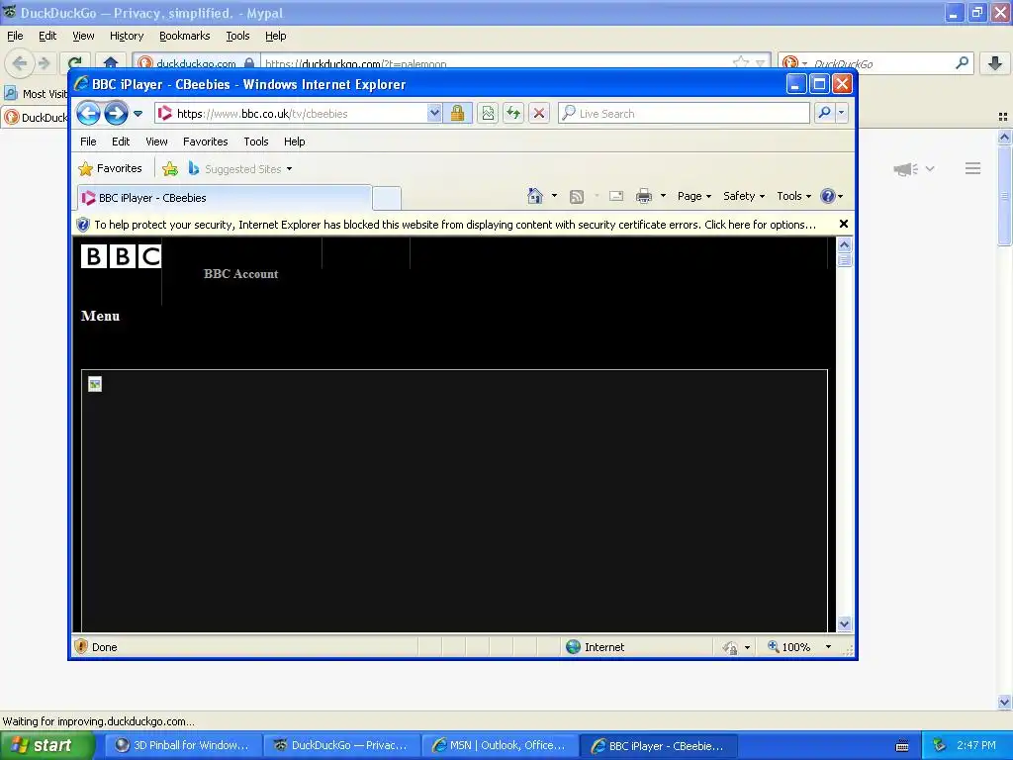Switch to DuckDuckGo taskbar item

click(x=341, y=745)
